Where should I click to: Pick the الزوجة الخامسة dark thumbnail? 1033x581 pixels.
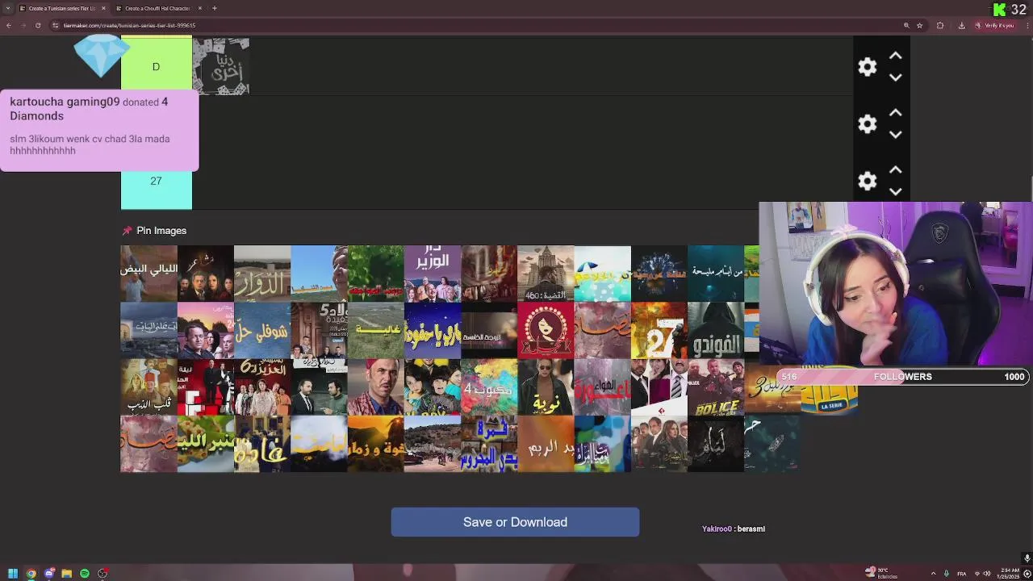(x=489, y=330)
